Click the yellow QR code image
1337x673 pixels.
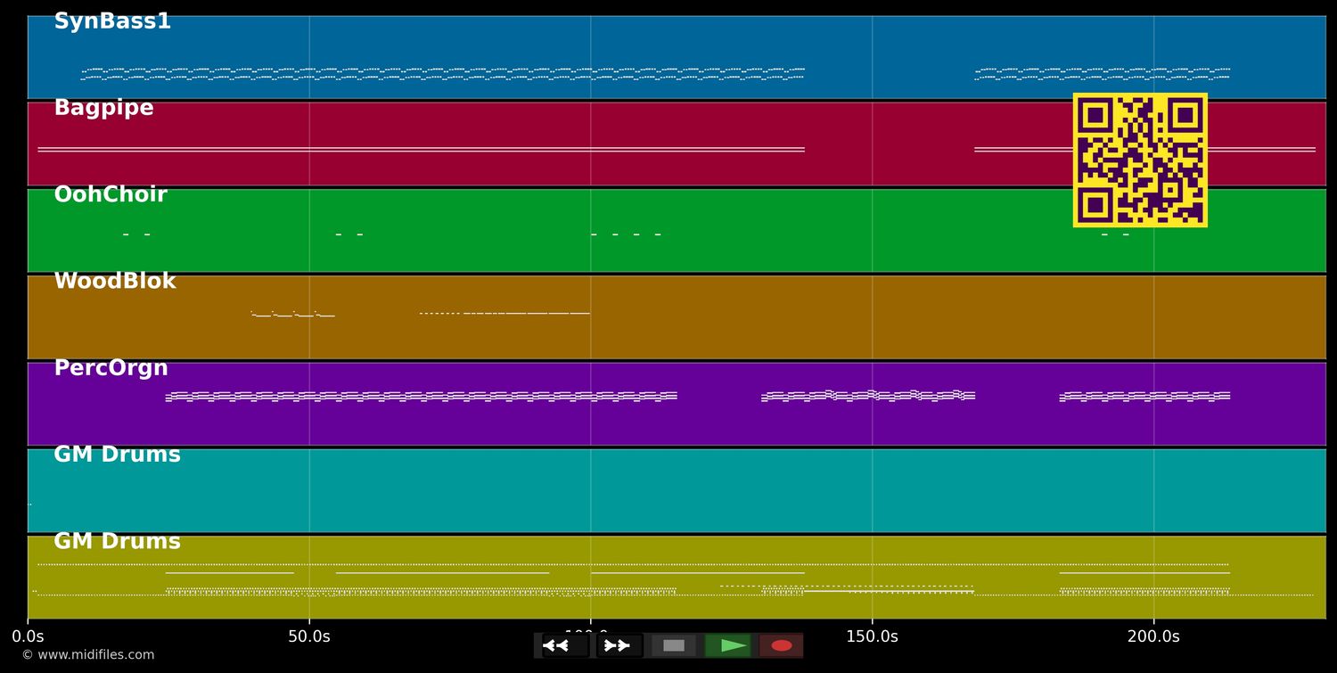[1140, 160]
